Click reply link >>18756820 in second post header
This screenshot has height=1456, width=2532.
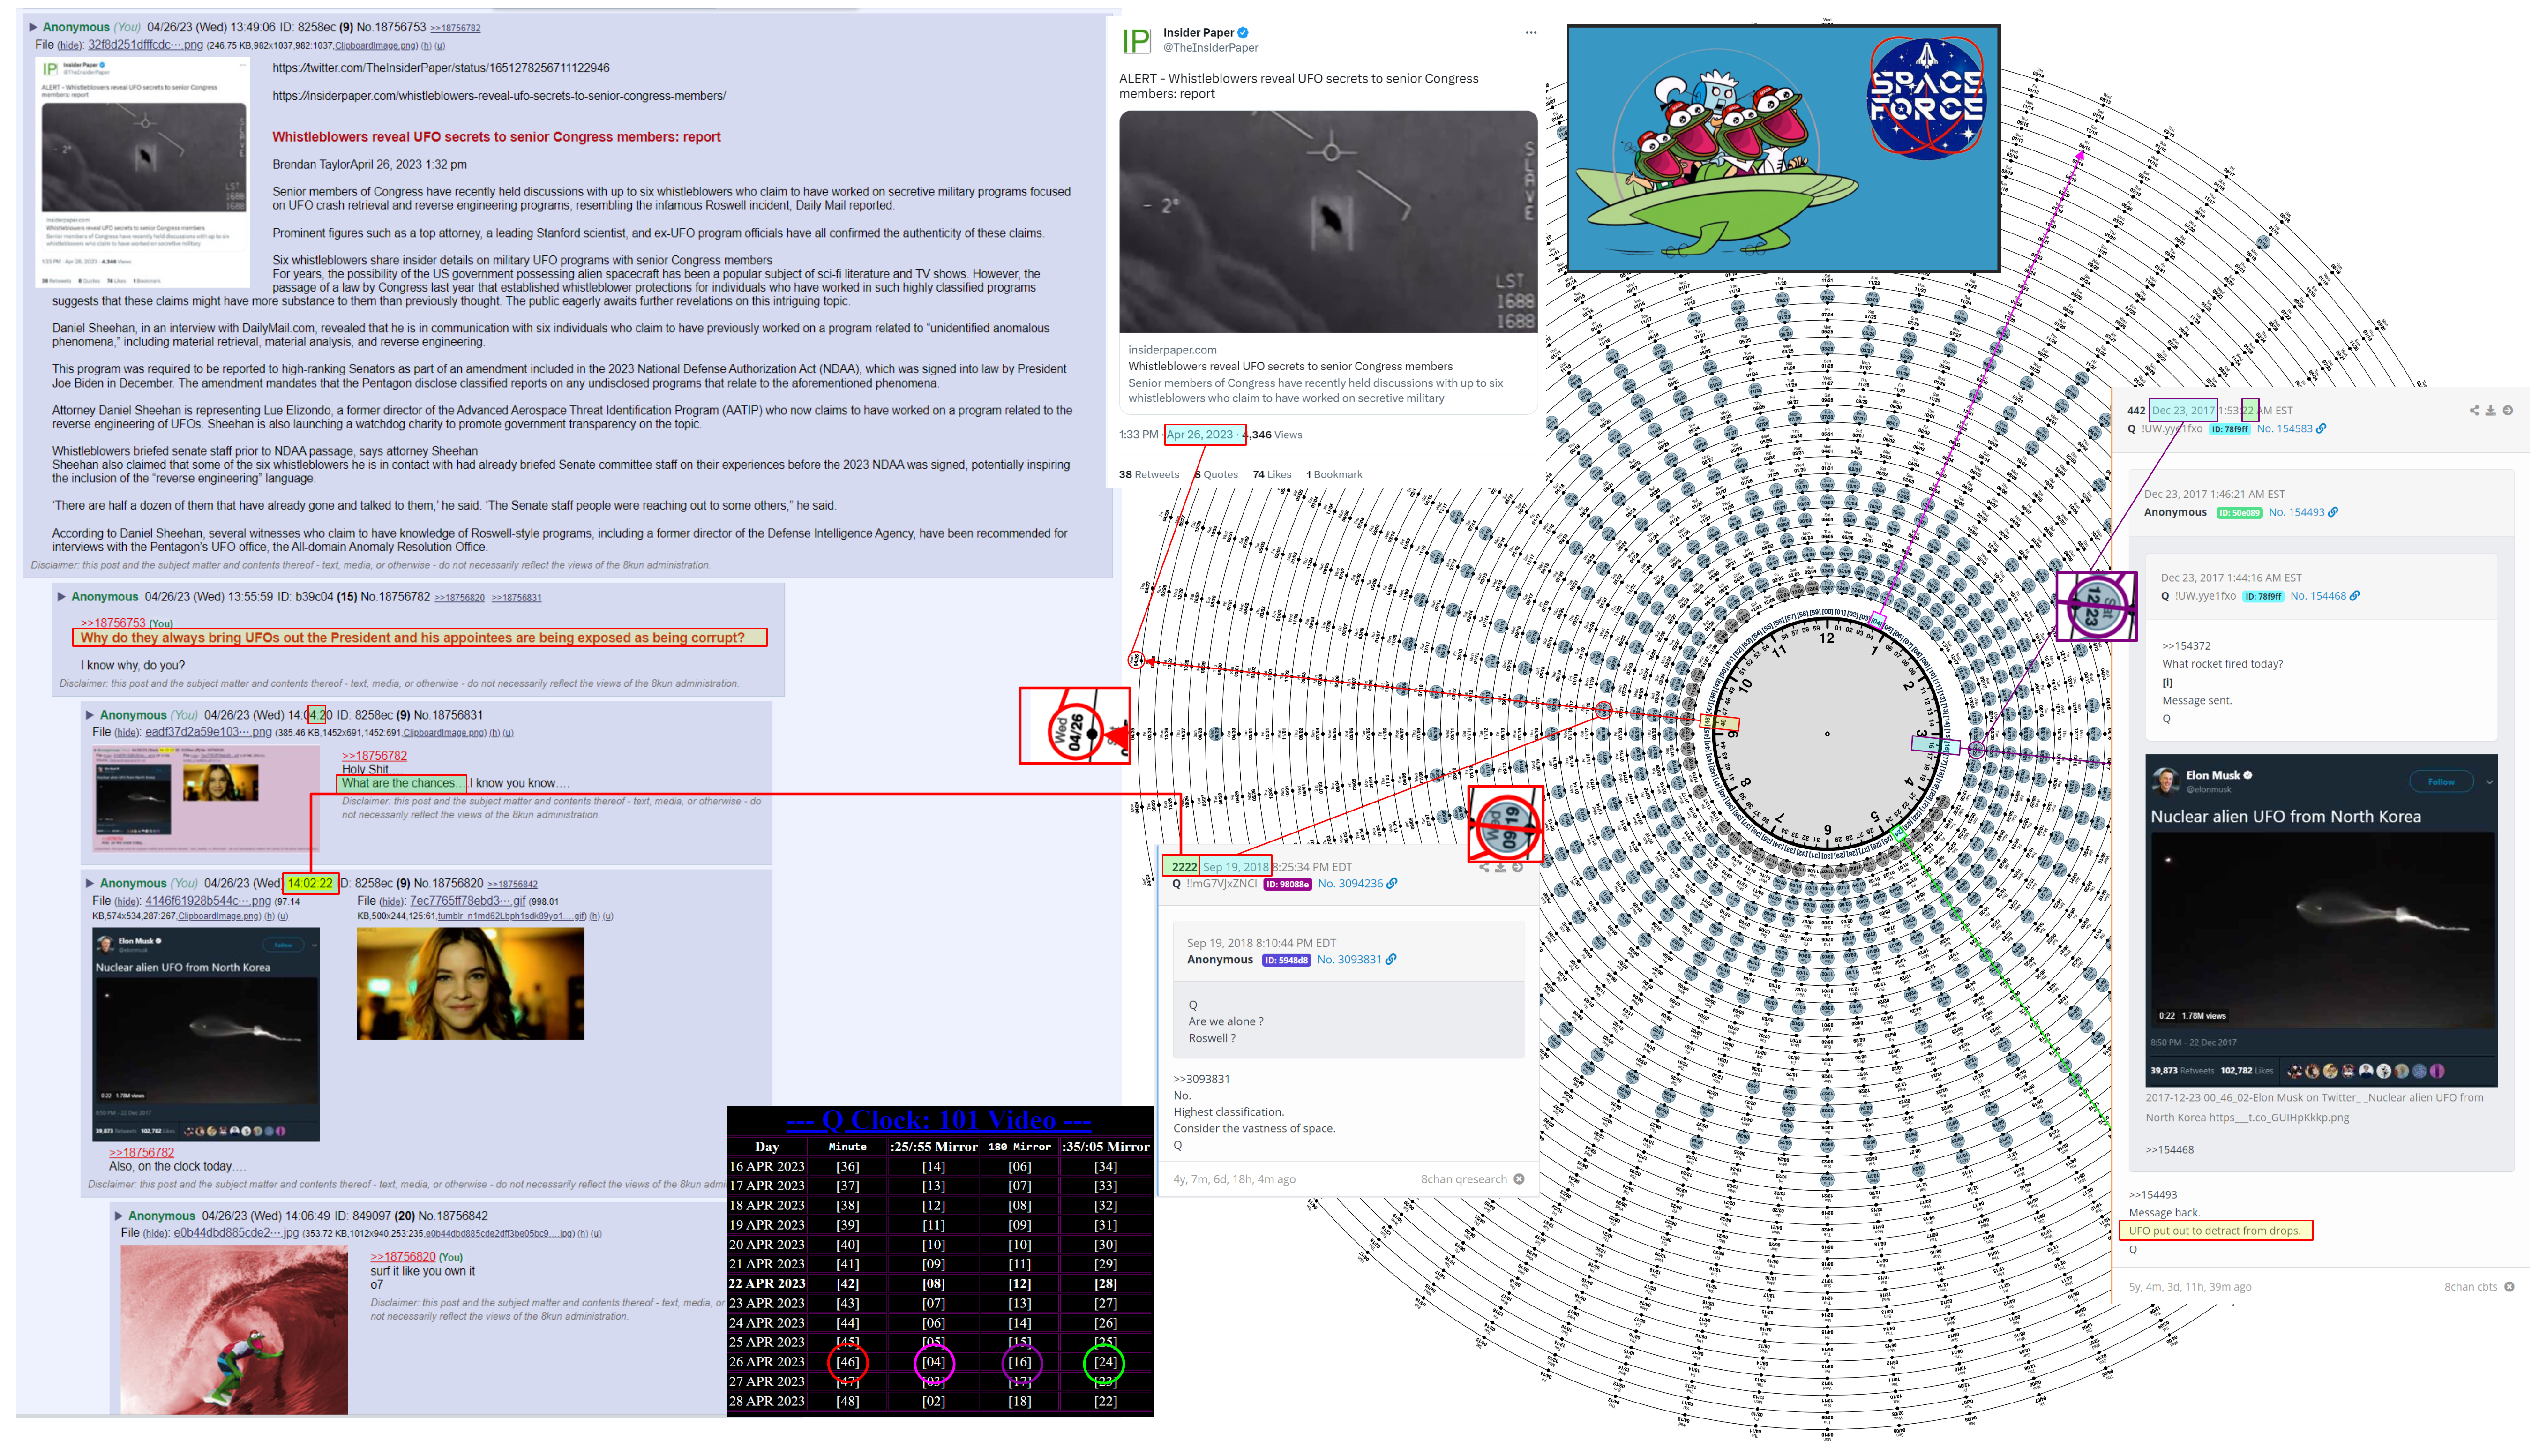pyautogui.click(x=459, y=598)
